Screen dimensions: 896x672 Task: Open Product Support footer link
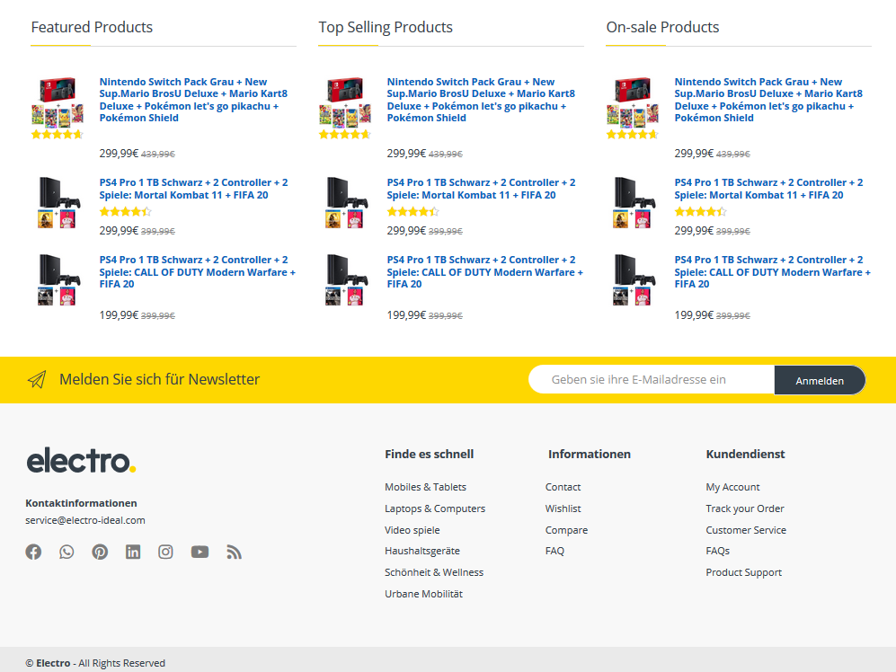click(x=743, y=572)
